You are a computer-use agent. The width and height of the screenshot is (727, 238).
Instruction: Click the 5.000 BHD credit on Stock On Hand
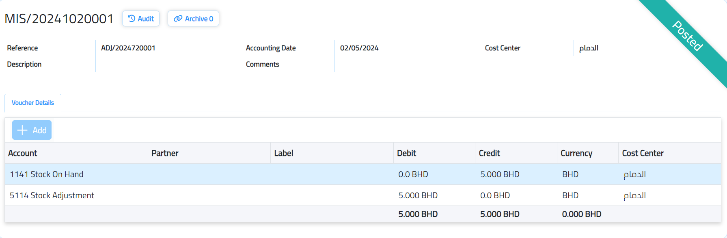[500, 174]
